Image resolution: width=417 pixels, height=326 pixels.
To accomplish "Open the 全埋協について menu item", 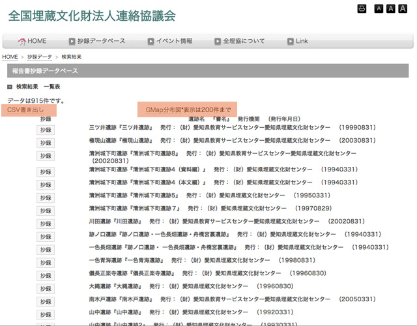I will 244,41.
